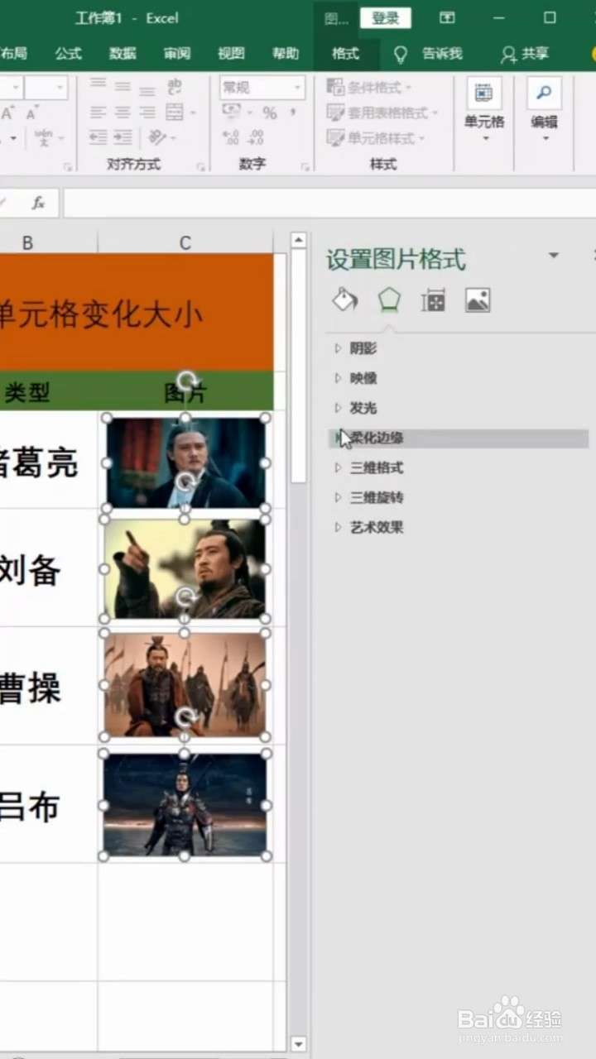The height and width of the screenshot is (1059, 596).
Task: Expand the 发光 section
Action: (x=363, y=408)
